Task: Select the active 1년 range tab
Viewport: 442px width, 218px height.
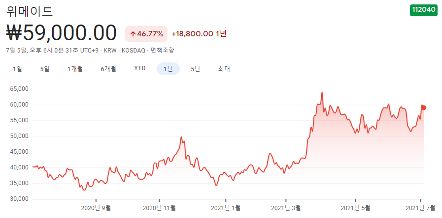Action: coord(168,69)
